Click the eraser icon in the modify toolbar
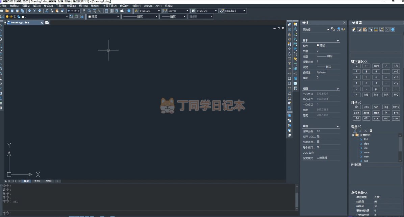The height and width of the screenshot is (217, 404). click(289, 24)
